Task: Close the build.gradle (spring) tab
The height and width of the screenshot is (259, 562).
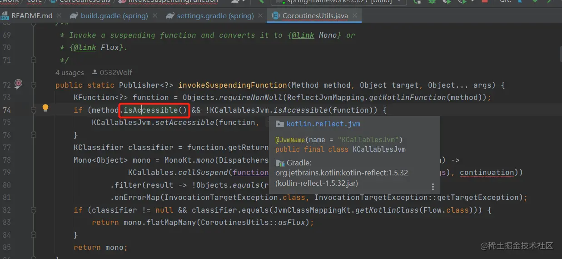Action: 155,15
